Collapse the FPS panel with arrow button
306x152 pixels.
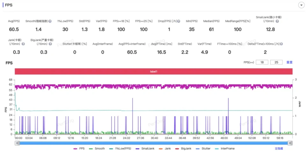coord(301,5)
